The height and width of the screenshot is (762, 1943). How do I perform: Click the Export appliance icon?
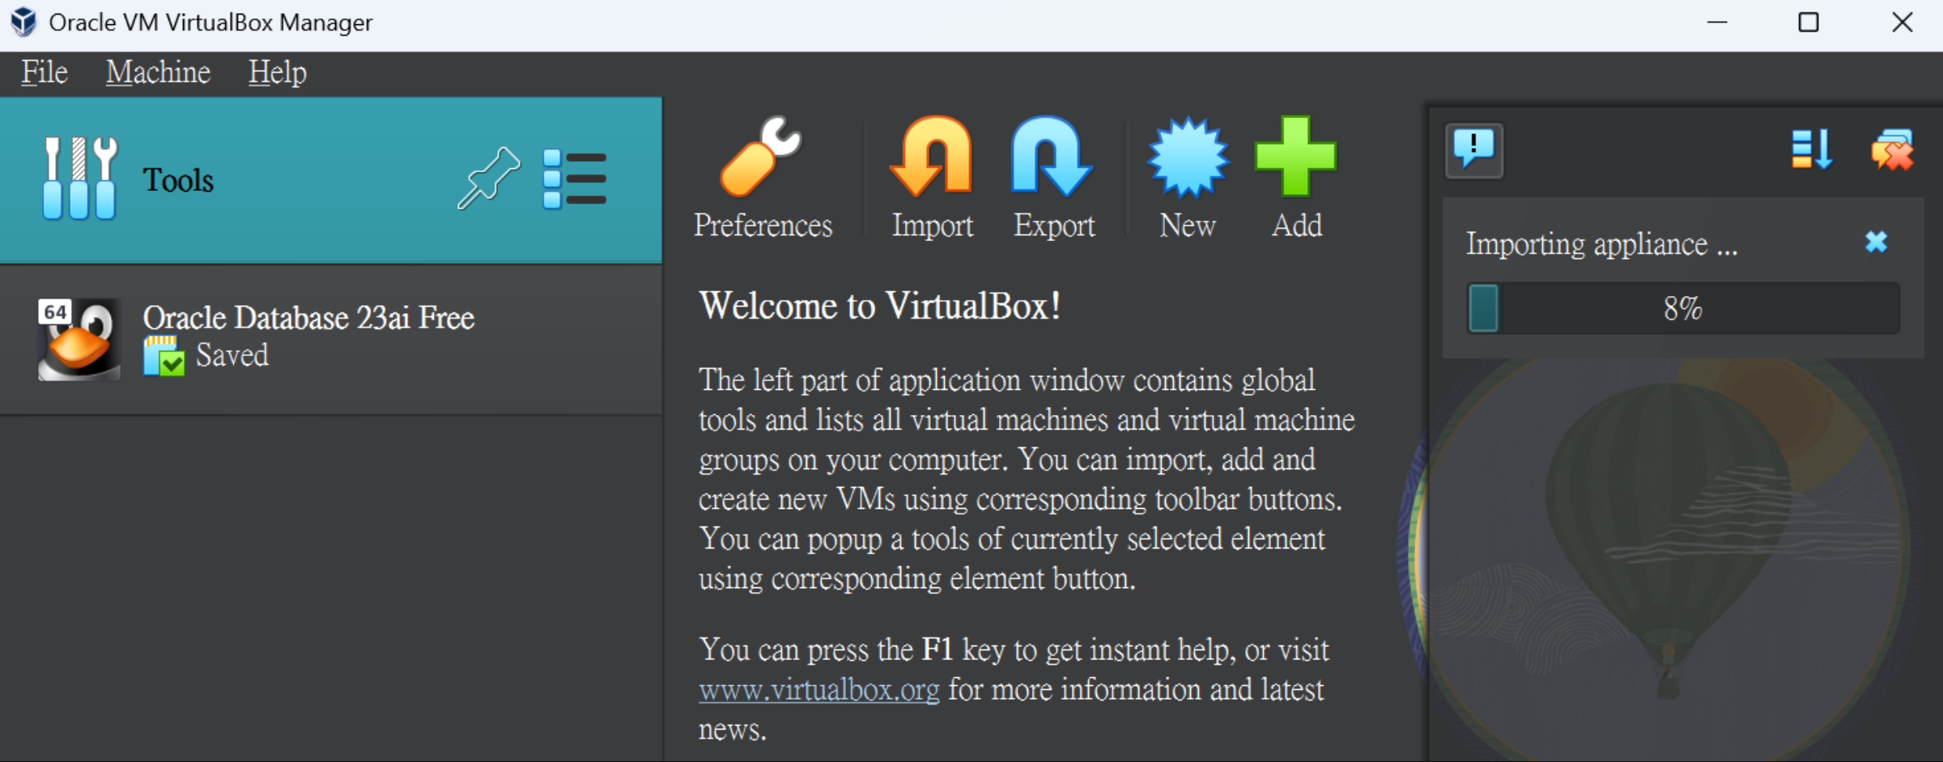point(1053,177)
